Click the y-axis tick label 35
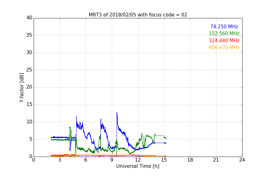The height and width of the screenshot is (179, 269). tap(29, 35)
